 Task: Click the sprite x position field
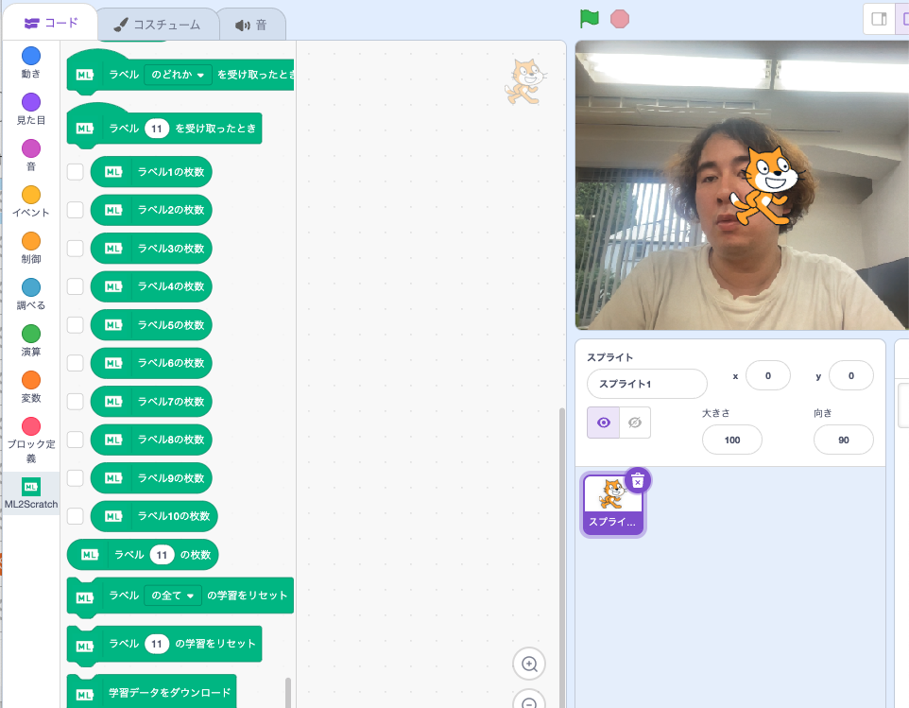click(x=768, y=376)
